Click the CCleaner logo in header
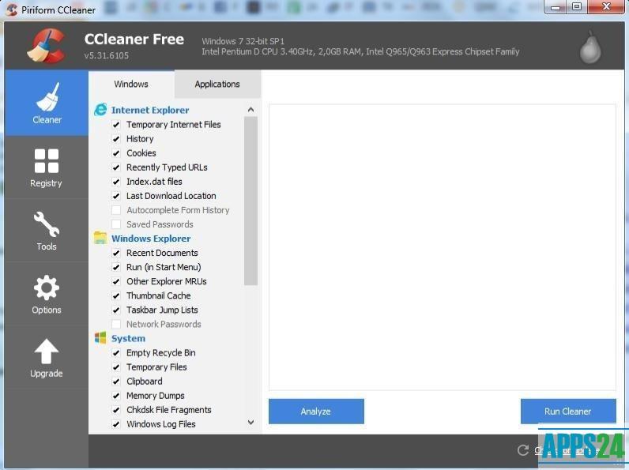629x470 pixels. (46, 46)
